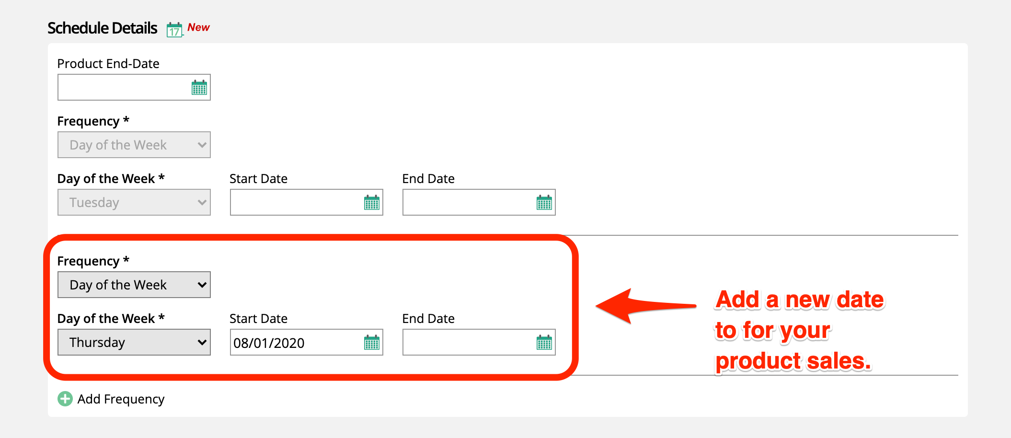Expand the Frequency dropdown above Thursday

tap(134, 285)
